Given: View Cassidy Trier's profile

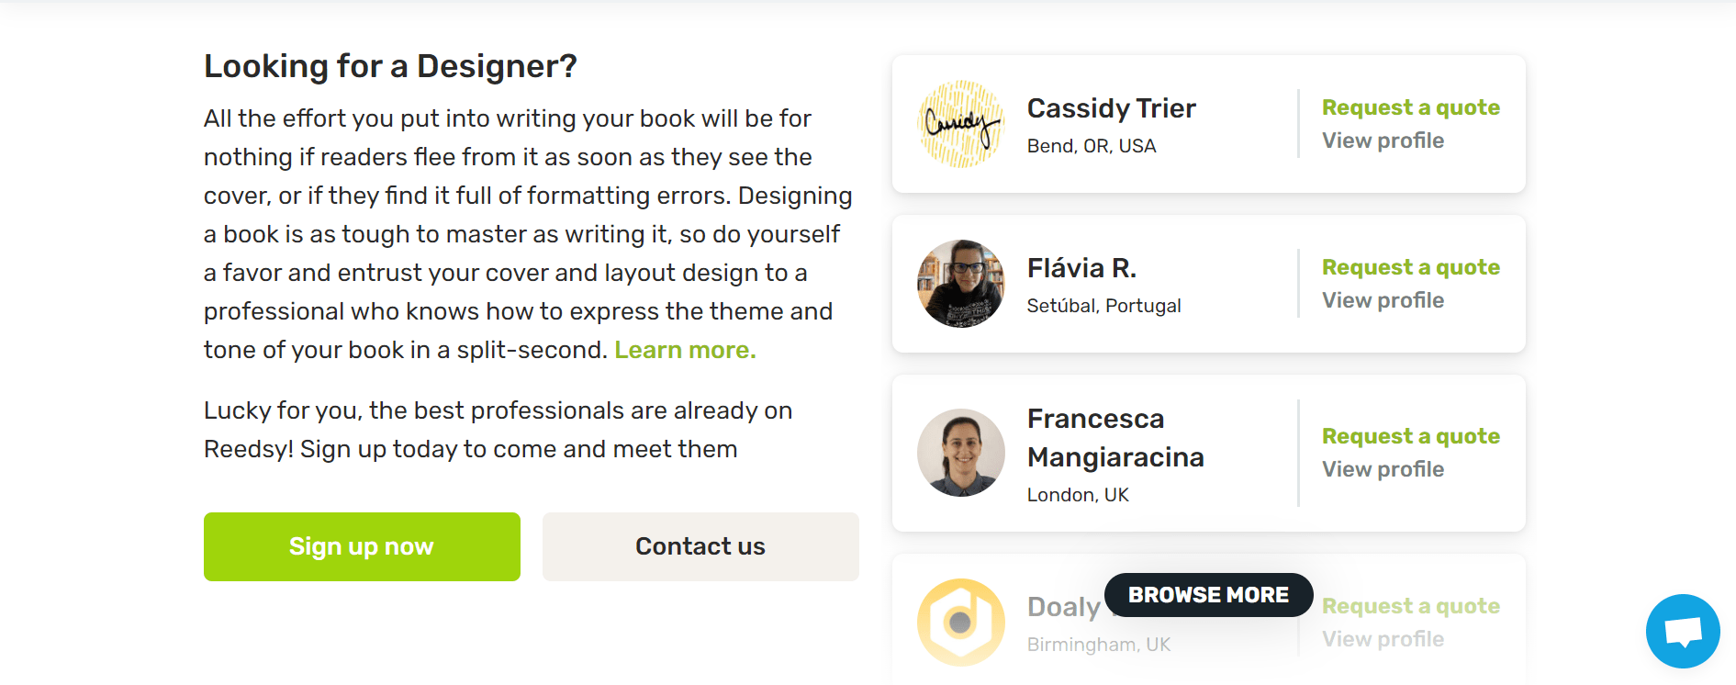Looking at the screenshot, I should point(1383,140).
